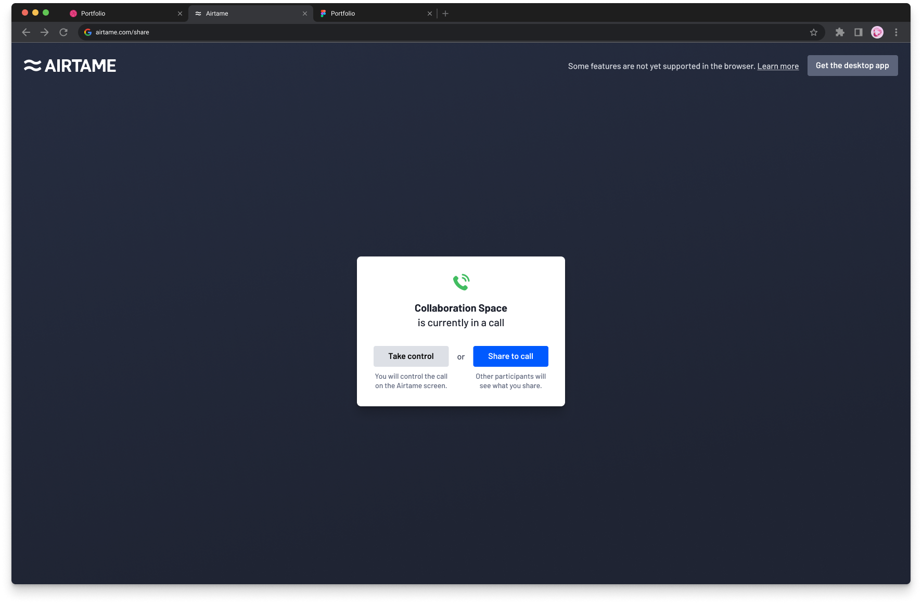Viewport: 922px width, 604px height.
Task: Reload the current page
Action: [63, 32]
